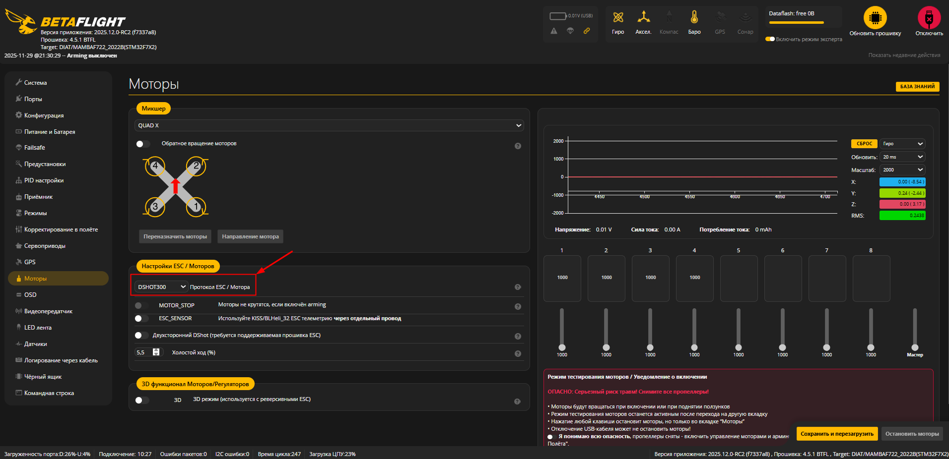Enable Обратное вращение моторов toggle
The height and width of the screenshot is (459, 949).
point(142,144)
